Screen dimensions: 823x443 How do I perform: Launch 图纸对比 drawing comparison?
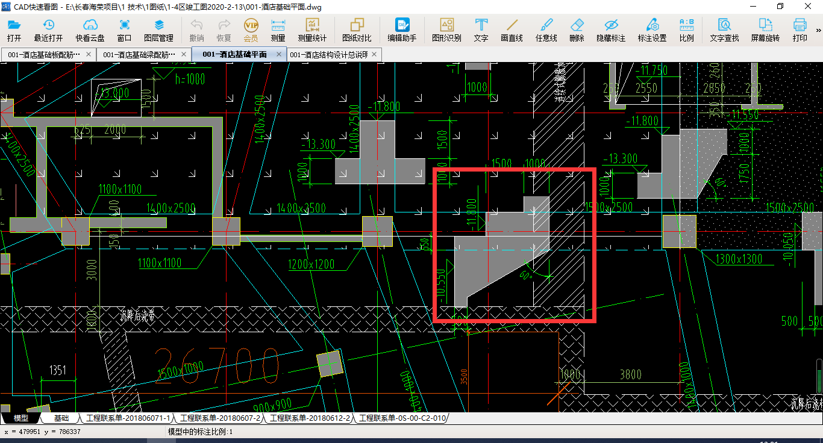pos(357,30)
